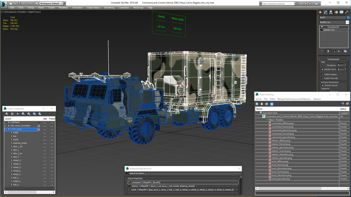Screen dimensions: 351x197
Task: Toggle the Explicit Normals checkbox
Action: point(322,78)
